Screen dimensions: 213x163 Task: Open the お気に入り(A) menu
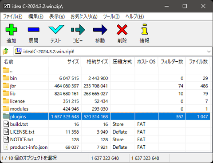[x=84, y=16]
